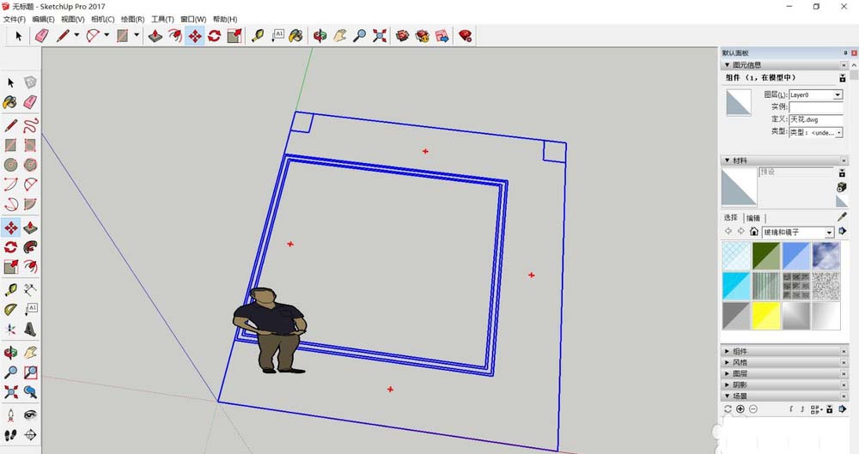Open the Ruby gem extension icon
This screenshot has height=454, width=859.
tap(465, 35)
